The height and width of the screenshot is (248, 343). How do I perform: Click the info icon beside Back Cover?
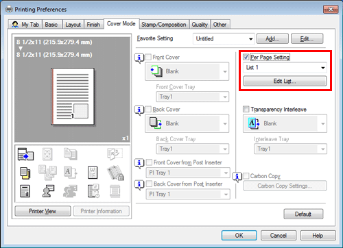point(139,110)
